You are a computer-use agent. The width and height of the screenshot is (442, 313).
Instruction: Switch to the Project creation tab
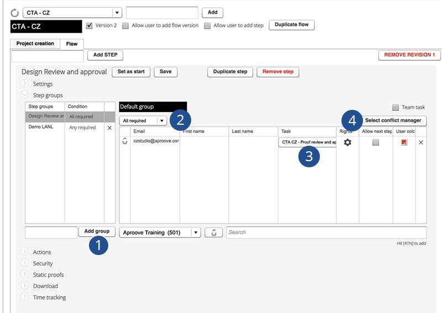(35, 44)
